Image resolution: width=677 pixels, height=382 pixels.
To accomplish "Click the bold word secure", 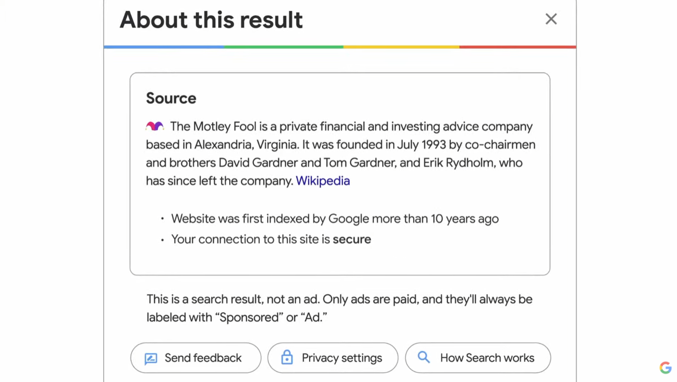I will [x=351, y=239].
